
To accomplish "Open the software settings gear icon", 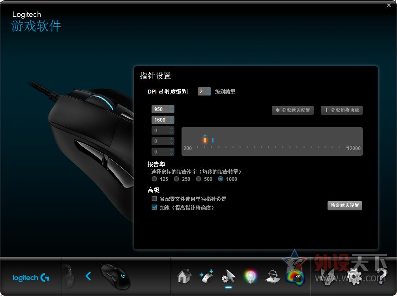I will [x=354, y=277].
